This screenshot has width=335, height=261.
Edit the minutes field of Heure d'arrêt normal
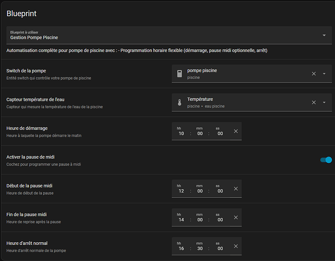click(200, 248)
